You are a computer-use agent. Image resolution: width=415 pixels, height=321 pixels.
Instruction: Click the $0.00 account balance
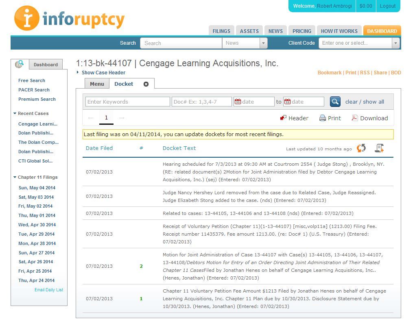coord(366,6)
